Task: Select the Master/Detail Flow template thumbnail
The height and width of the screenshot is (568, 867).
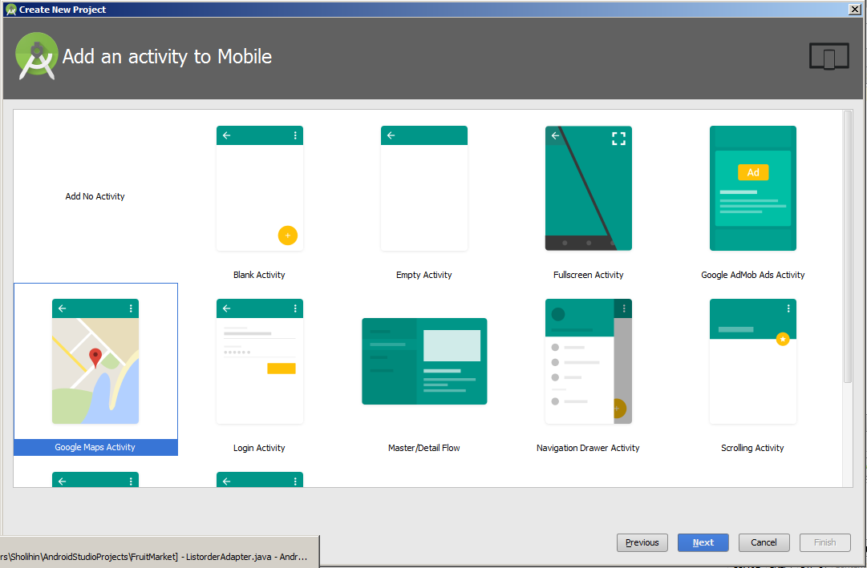Action: 424,361
